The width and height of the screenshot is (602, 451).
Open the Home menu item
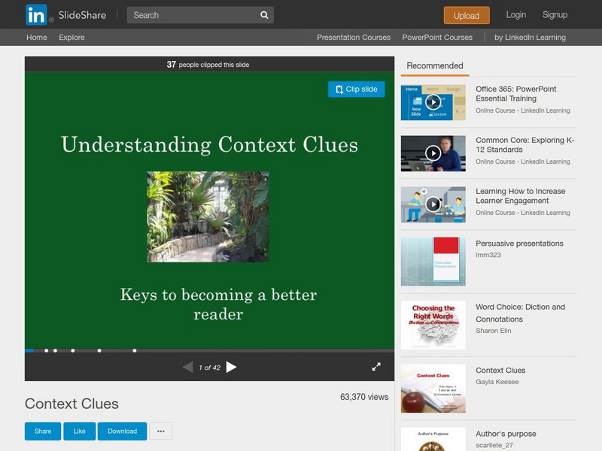(x=35, y=35)
